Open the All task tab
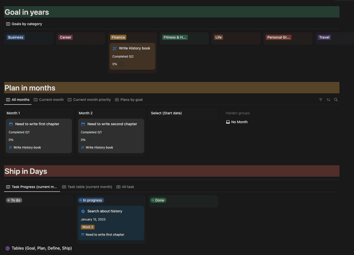This screenshot has height=255, width=354. click(125, 187)
